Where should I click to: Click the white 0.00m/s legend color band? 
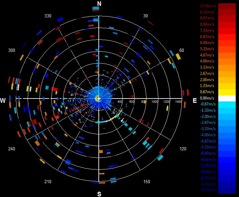(x=227, y=98)
